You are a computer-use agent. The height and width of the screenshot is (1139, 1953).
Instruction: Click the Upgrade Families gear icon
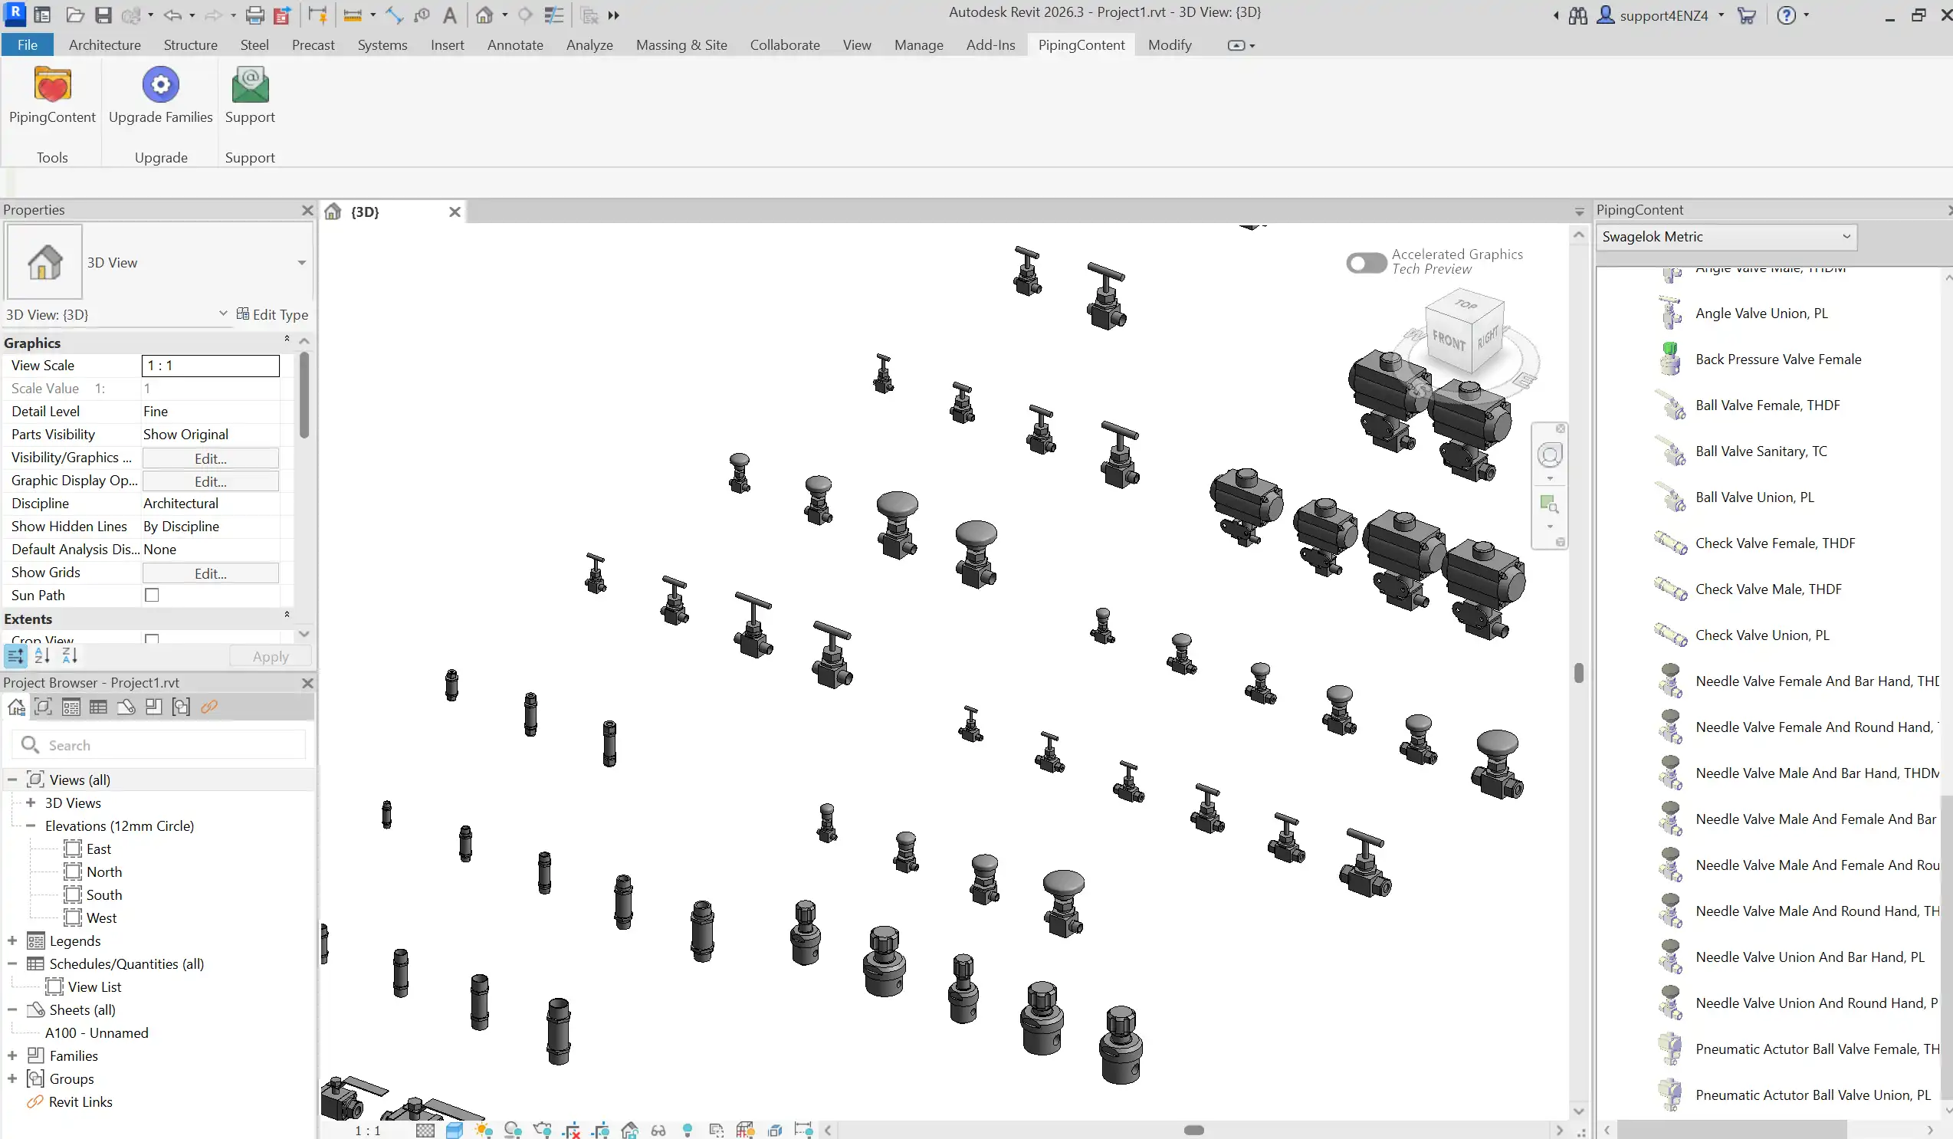tap(160, 85)
